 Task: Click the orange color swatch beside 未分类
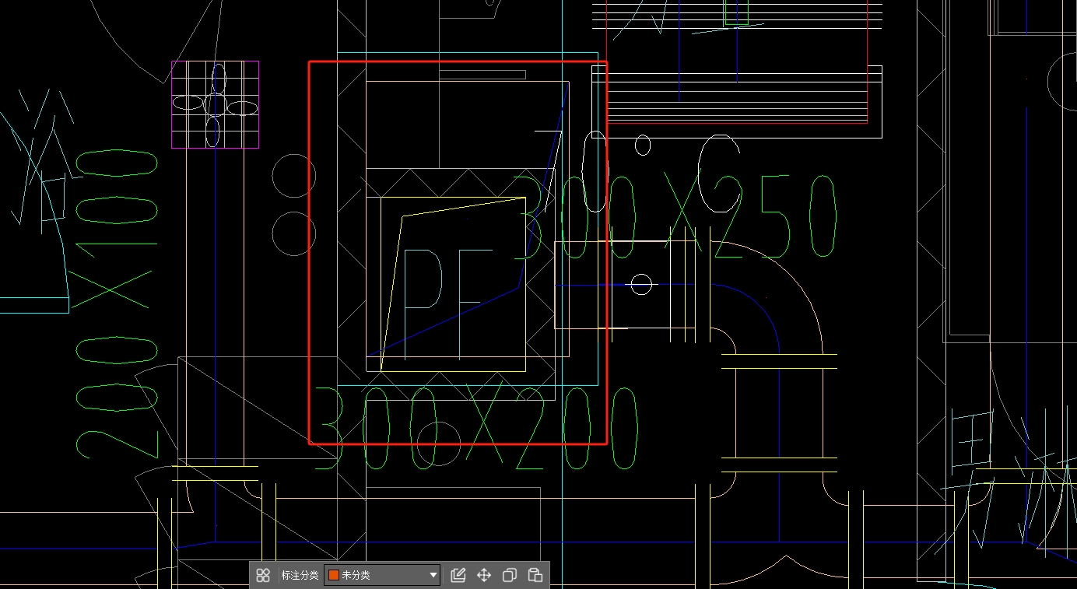[333, 576]
